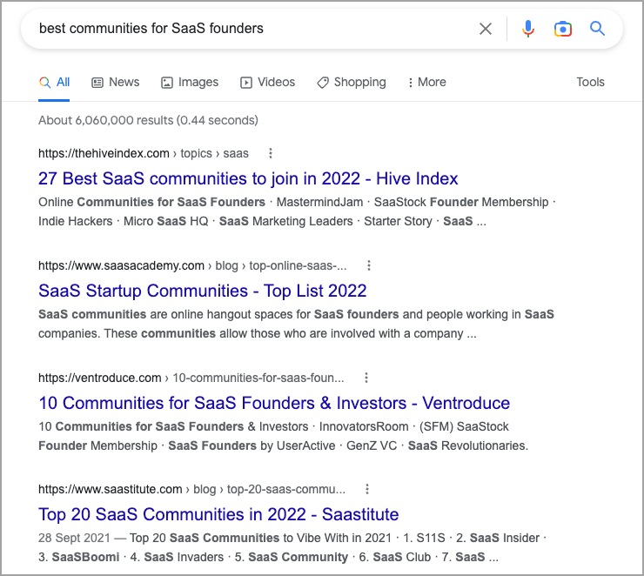This screenshot has height=576, width=644.
Task: Open the three-dot menu beside ventroduce.com result
Action: pyautogui.click(x=366, y=378)
